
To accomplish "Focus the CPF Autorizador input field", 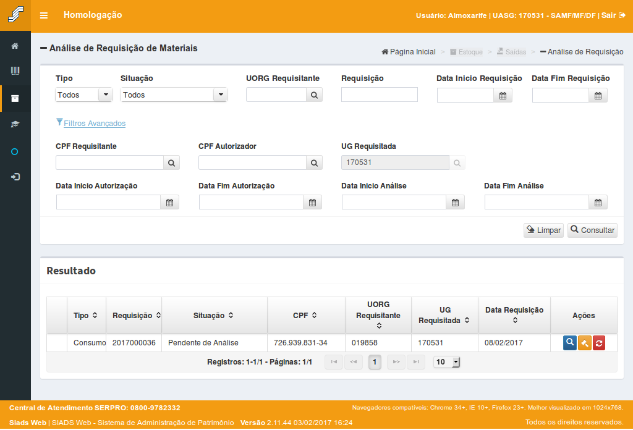I will pos(252,162).
